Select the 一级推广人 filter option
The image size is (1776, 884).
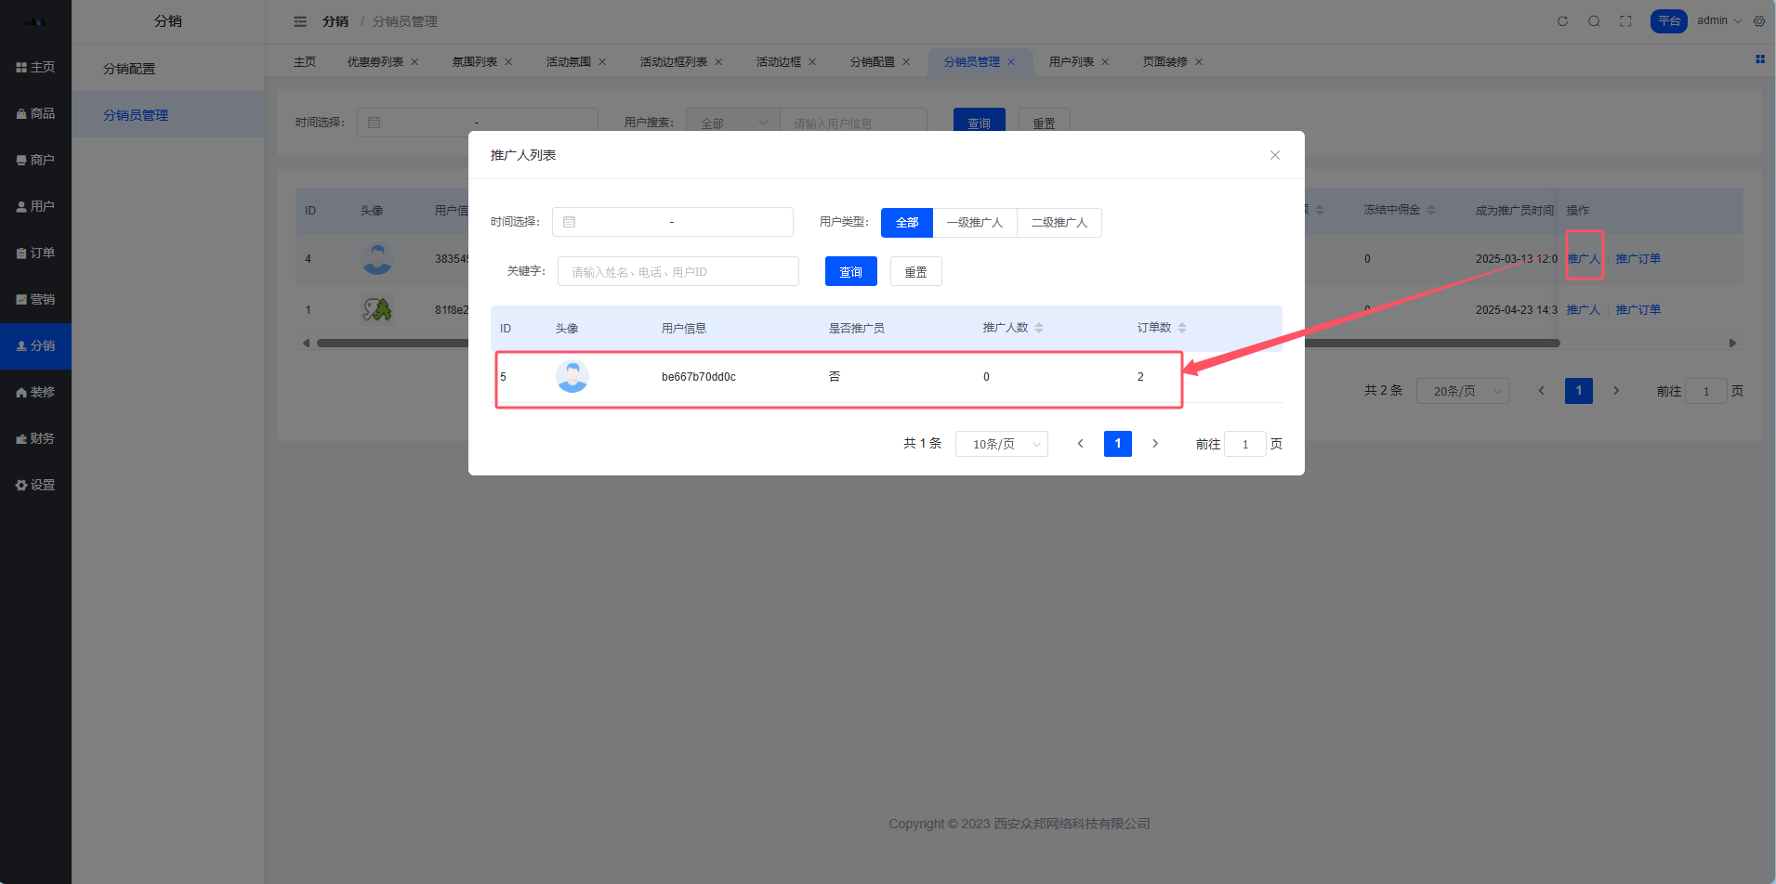(975, 223)
